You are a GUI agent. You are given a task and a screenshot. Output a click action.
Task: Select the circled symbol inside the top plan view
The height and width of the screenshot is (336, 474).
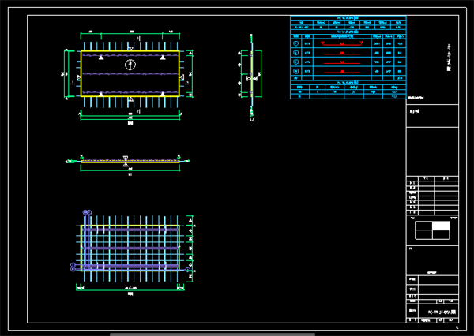130,65
